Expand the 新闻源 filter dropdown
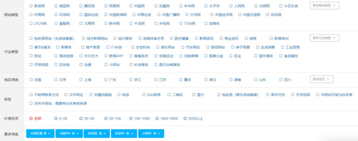Viewport: 358px width, 141px height. click(97, 133)
